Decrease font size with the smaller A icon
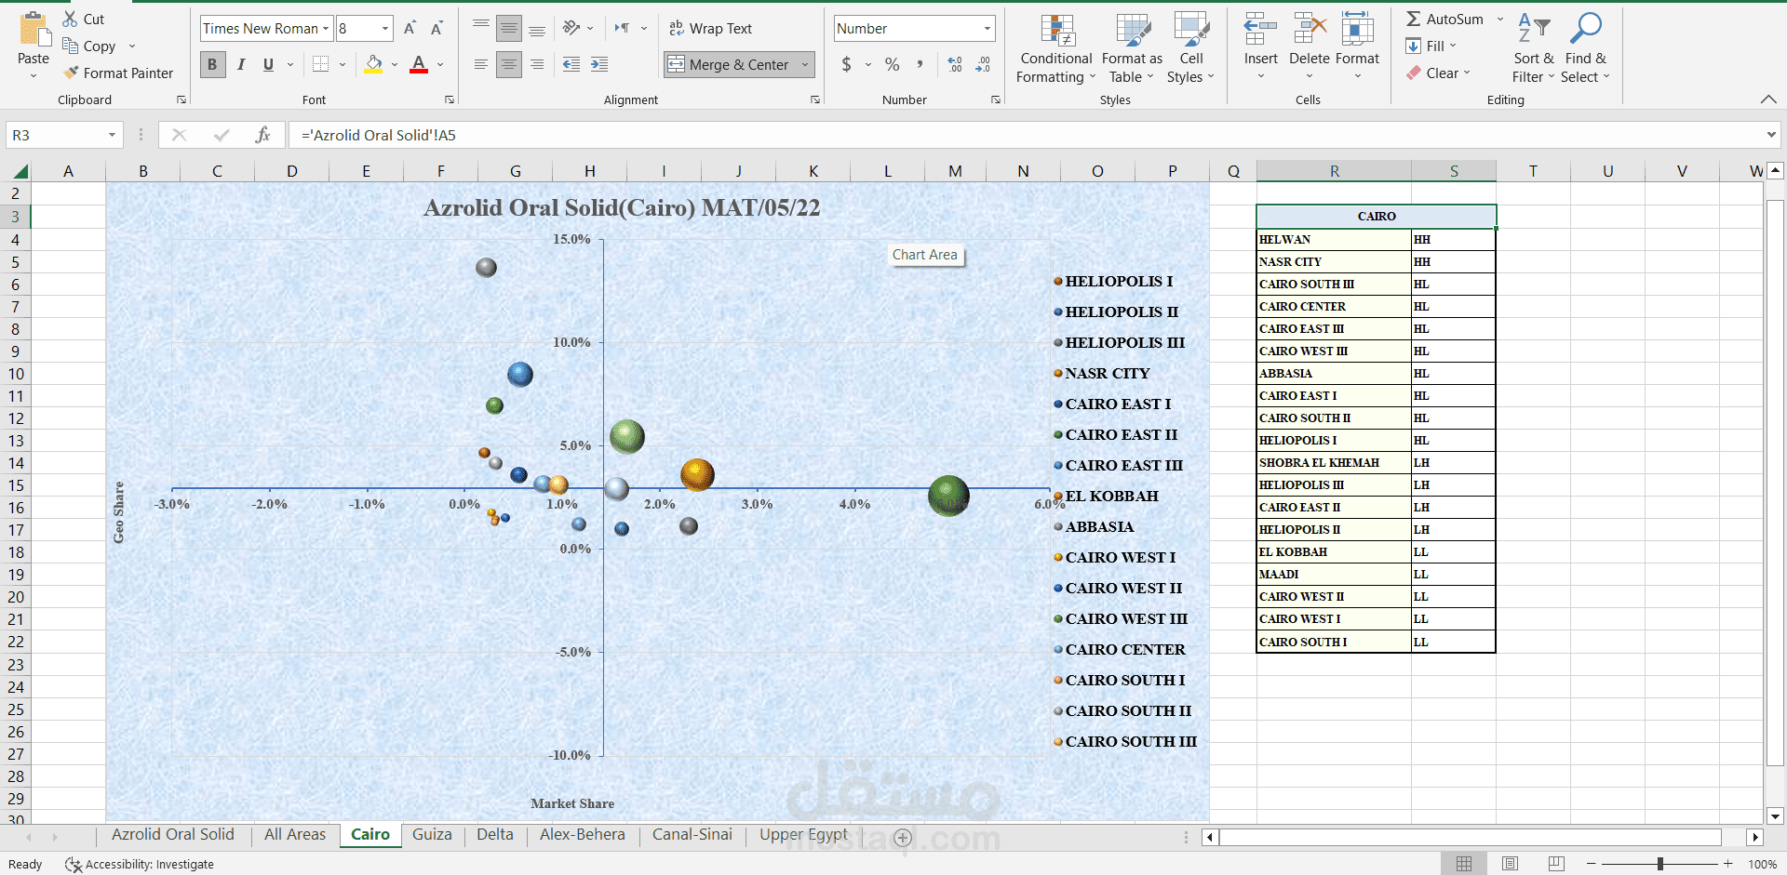The height and width of the screenshot is (875, 1787). pos(437,29)
